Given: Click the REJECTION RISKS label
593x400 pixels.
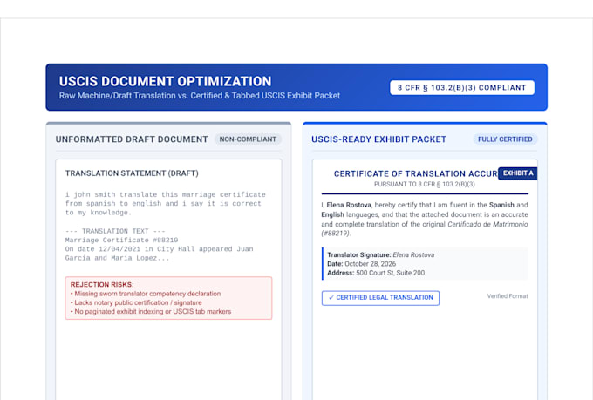Looking at the screenshot, I should pyautogui.click(x=102, y=284).
